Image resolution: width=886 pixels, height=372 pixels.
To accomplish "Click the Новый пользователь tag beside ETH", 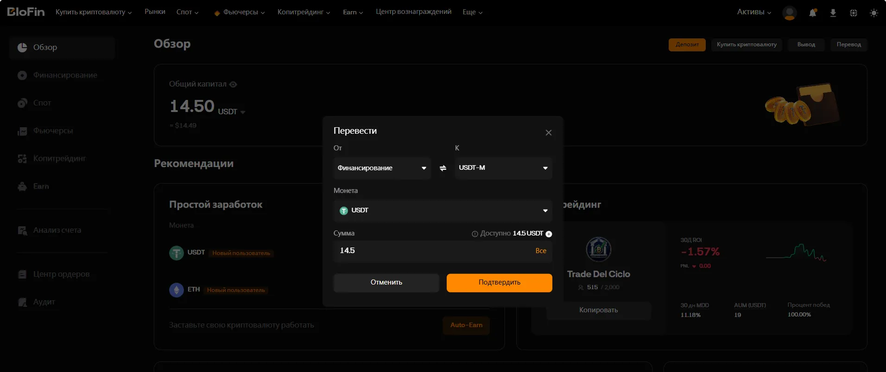I will click(x=236, y=290).
